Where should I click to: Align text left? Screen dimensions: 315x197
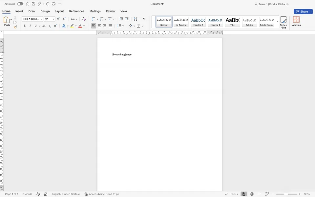coord(94,26)
